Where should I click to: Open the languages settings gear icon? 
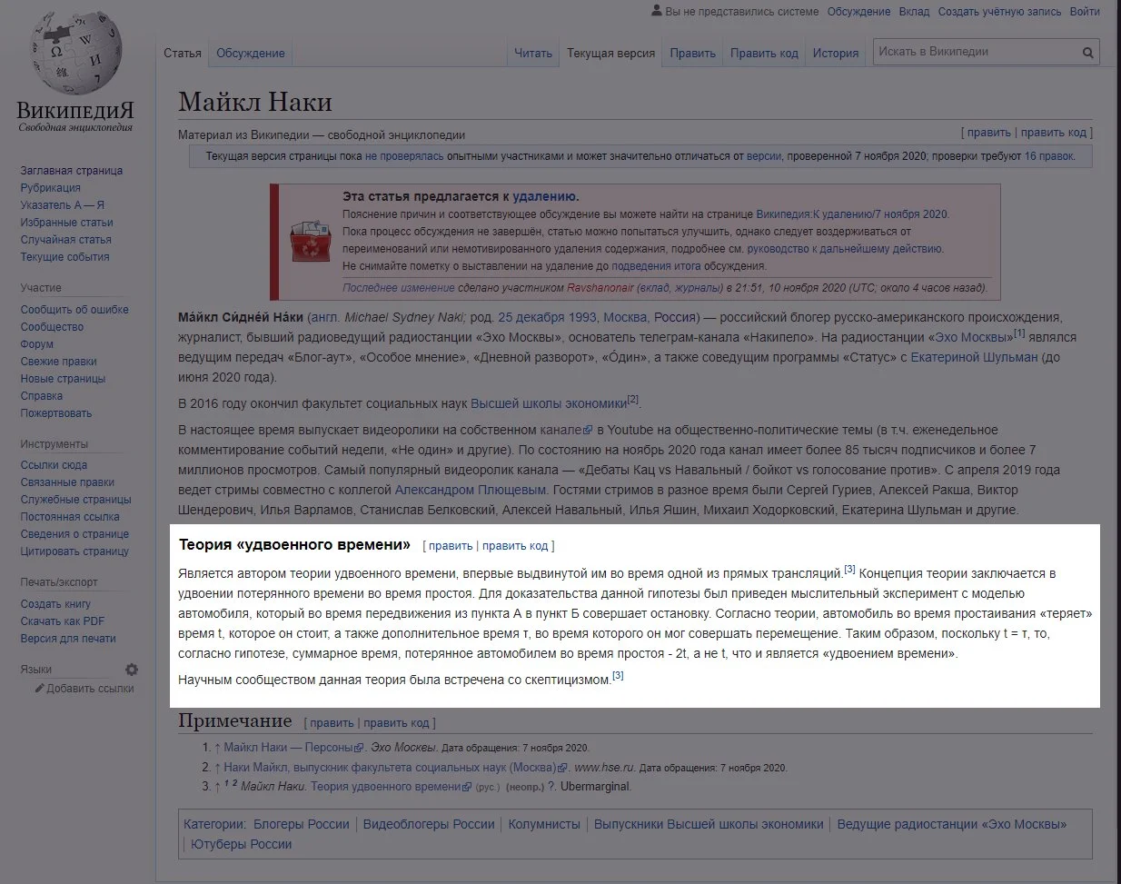[x=132, y=670]
